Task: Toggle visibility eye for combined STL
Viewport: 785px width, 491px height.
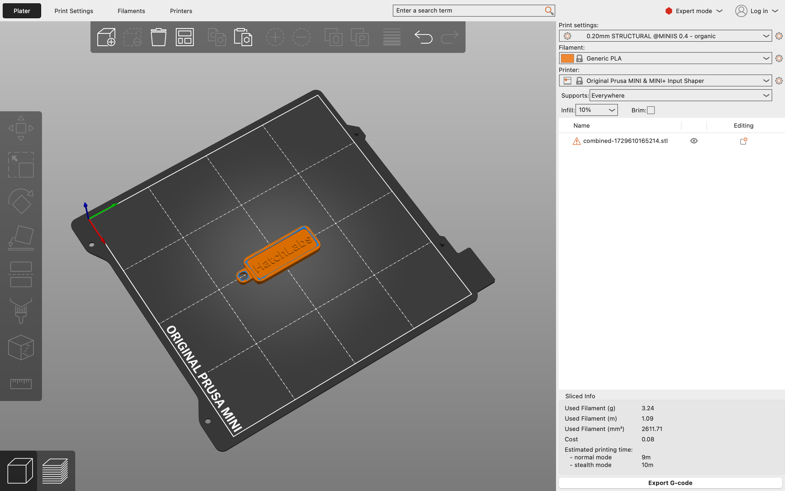Action: click(694, 141)
